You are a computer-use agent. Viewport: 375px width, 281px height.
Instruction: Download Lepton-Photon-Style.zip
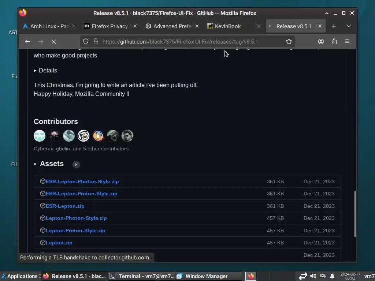click(x=76, y=218)
